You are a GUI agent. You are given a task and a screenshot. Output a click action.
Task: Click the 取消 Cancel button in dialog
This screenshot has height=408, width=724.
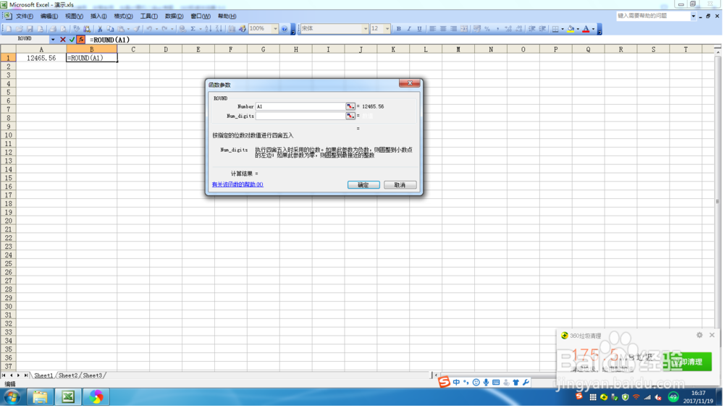[x=401, y=185]
